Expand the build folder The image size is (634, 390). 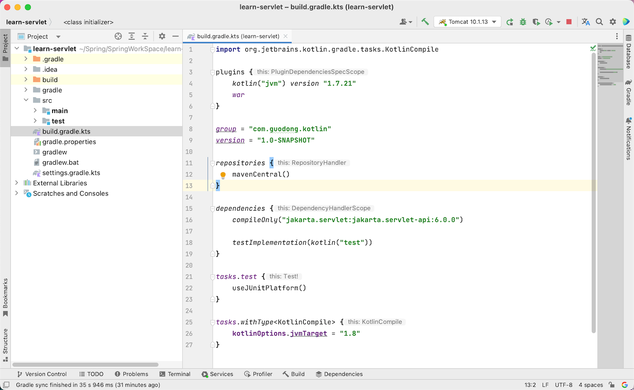[25, 80]
